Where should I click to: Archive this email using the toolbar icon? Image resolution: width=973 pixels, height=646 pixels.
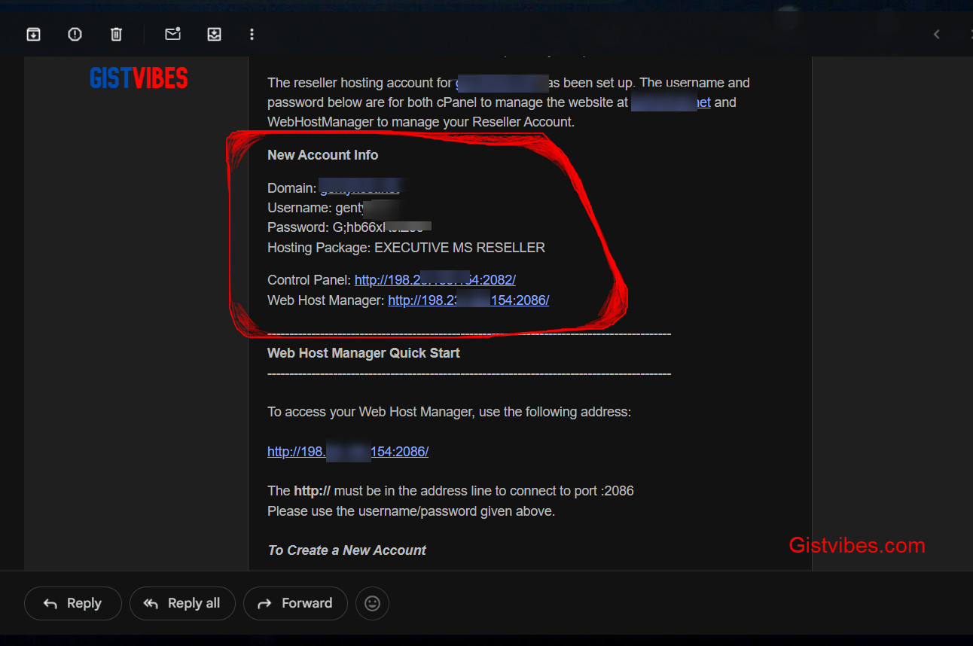tap(33, 34)
